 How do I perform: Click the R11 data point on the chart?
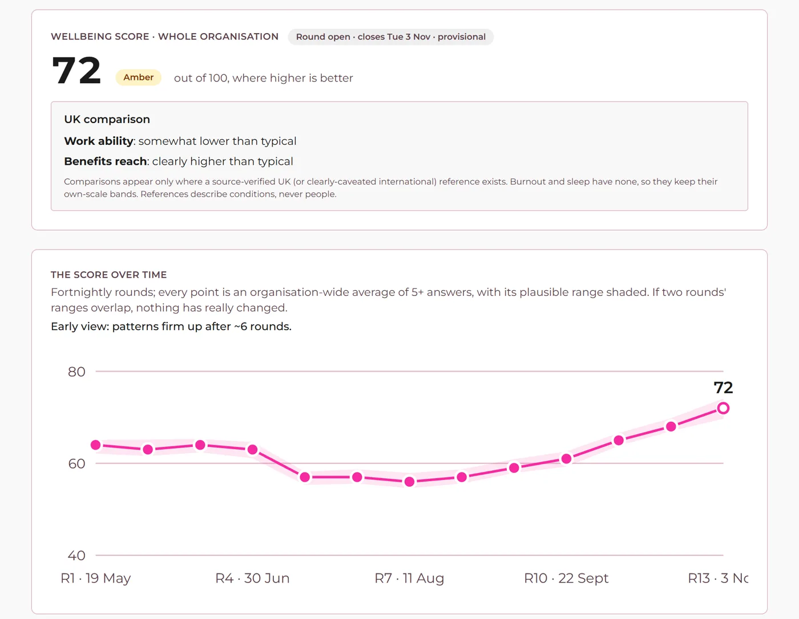pyautogui.click(x=619, y=441)
